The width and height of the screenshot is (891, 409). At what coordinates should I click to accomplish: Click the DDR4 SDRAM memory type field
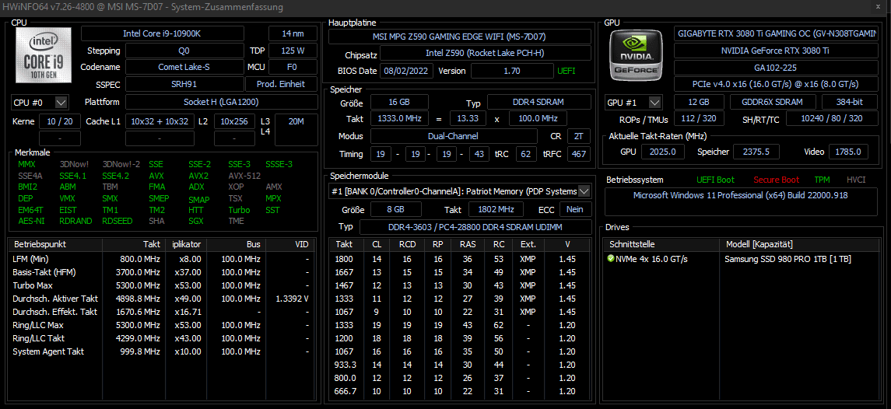538,103
